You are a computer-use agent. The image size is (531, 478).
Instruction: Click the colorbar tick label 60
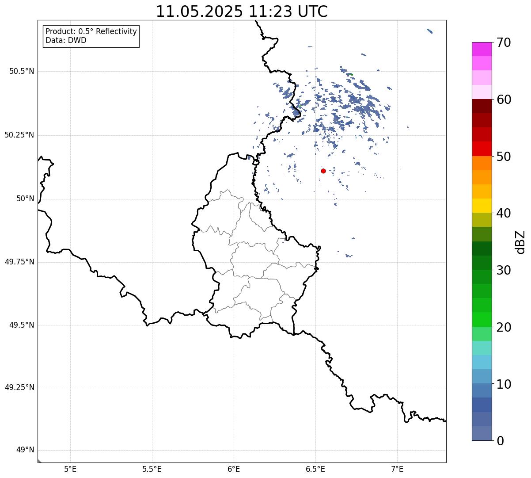[x=504, y=99]
